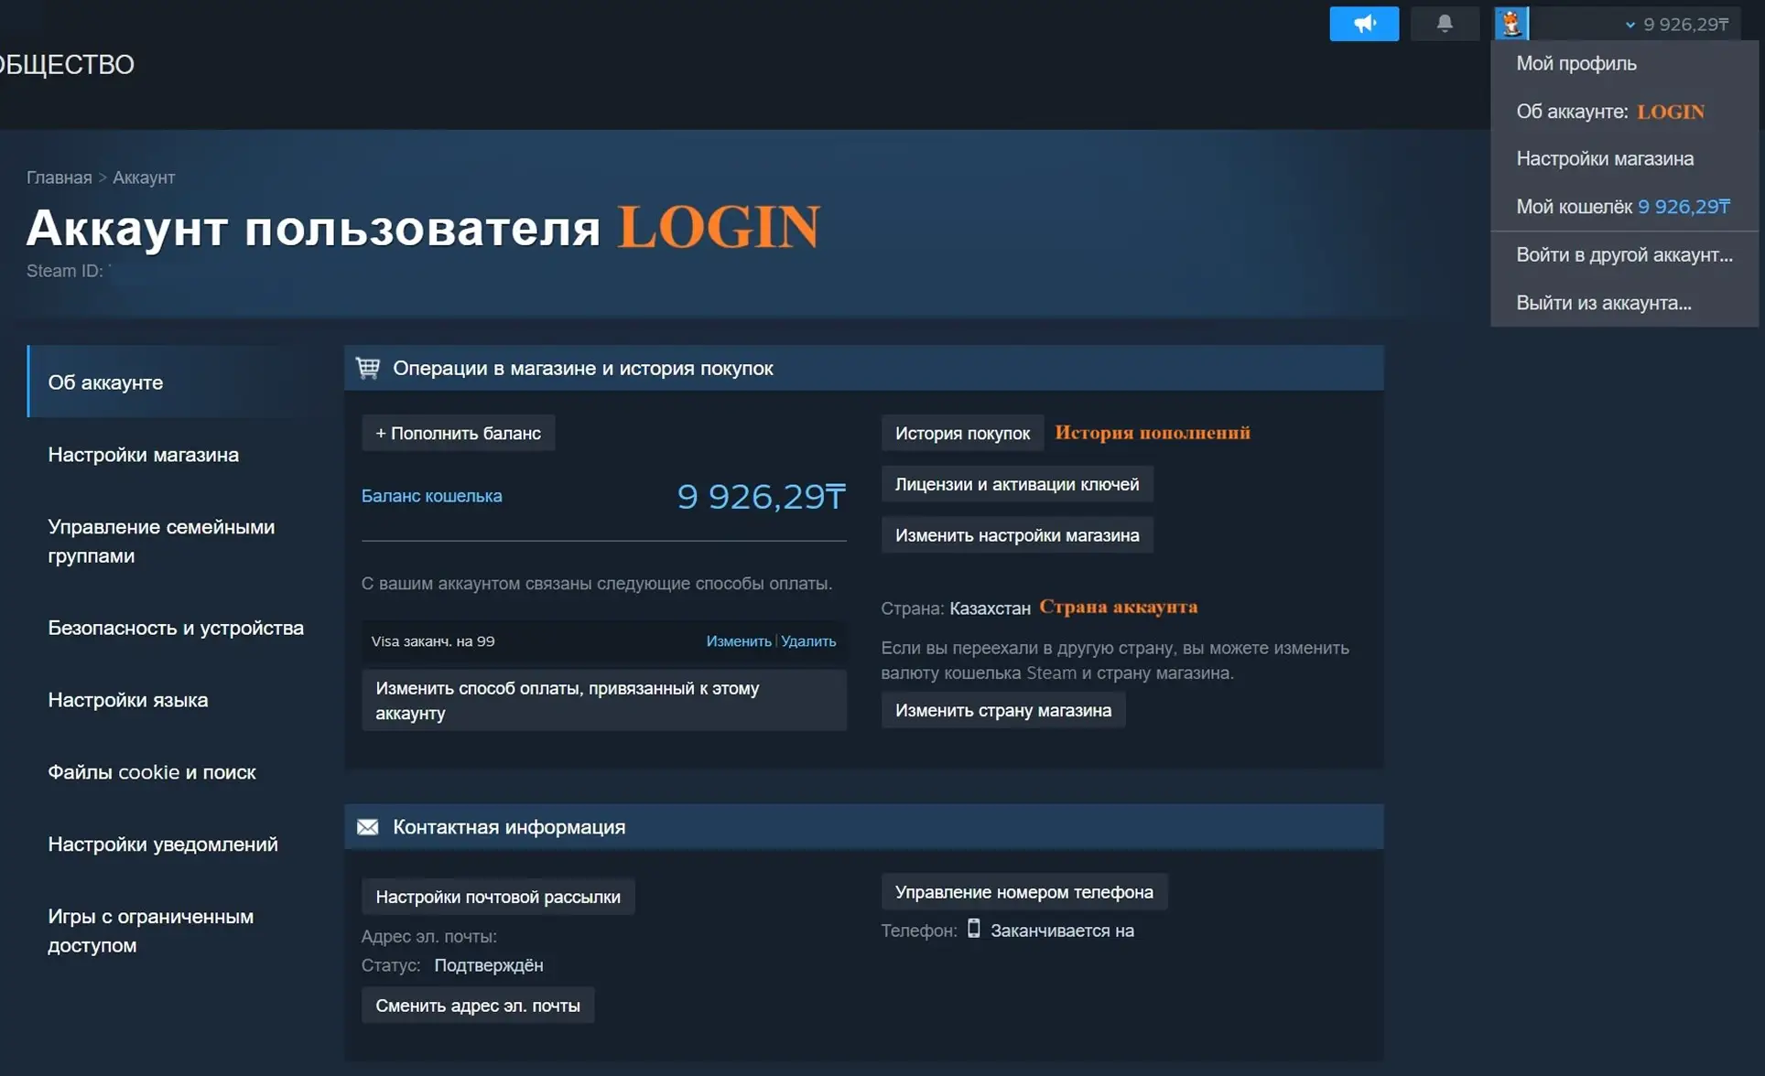This screenshot has height=1076, width=1765.
Task: Click the Баланс кошелька link
Action: [x=431, y=496]
